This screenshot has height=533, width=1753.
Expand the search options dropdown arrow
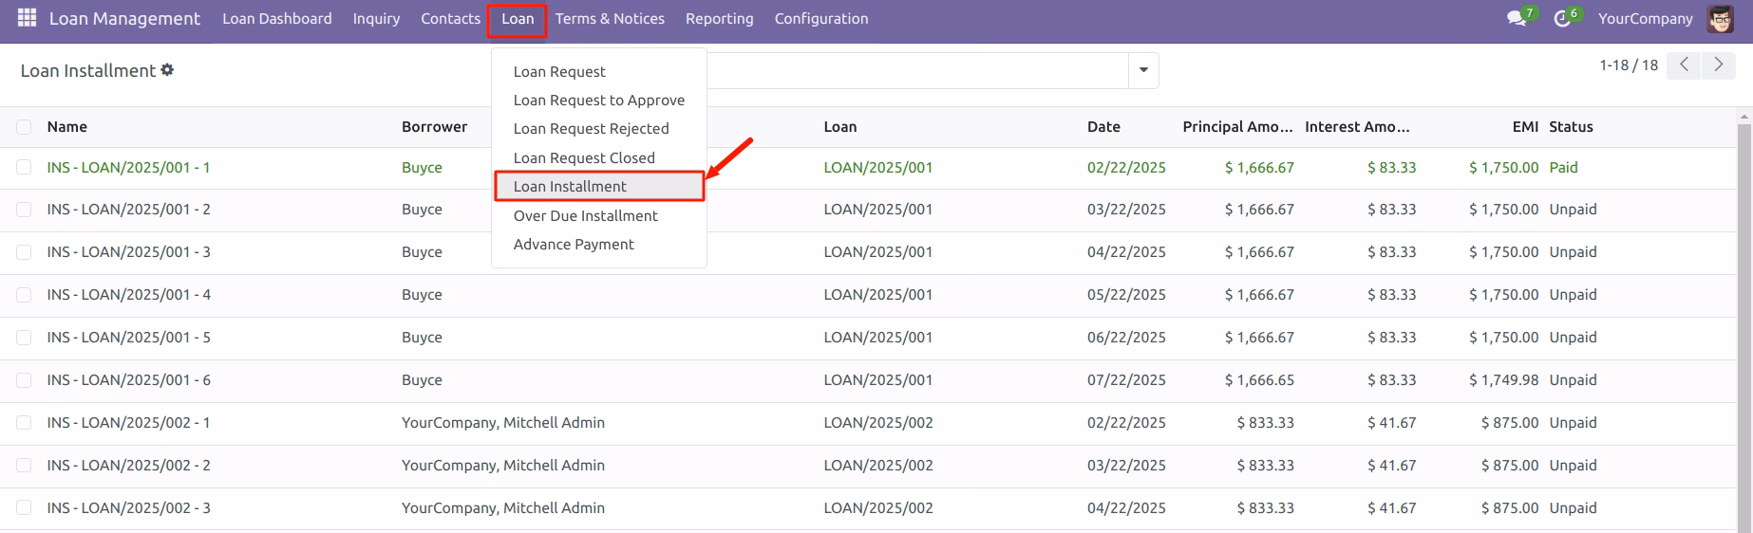[x=1143, y=70]
